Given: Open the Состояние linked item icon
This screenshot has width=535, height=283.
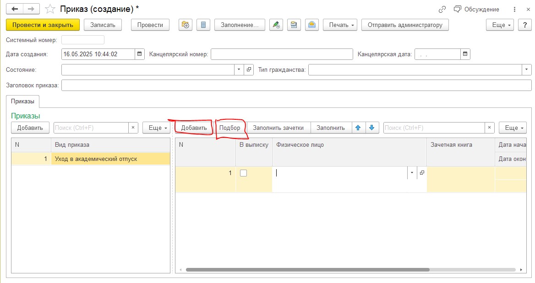Looking at the screenshot, I should click(x=249, y=70).
